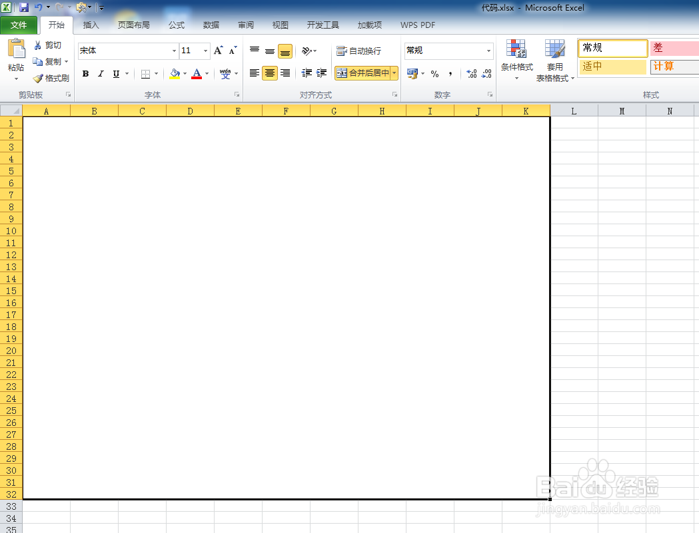Click the accounting number format icon
699x533 pixels.
coord(412,73)
